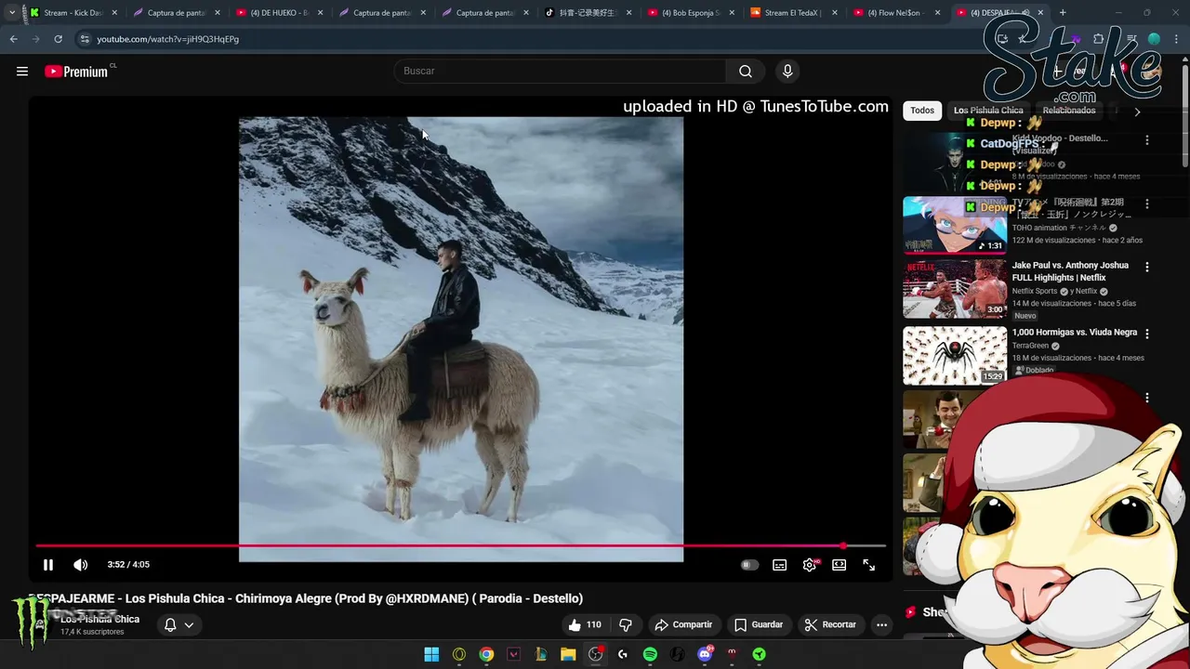Select the Todos filter chip
Viewport: 1190px width, 669px height.
(x=922, y=111)
